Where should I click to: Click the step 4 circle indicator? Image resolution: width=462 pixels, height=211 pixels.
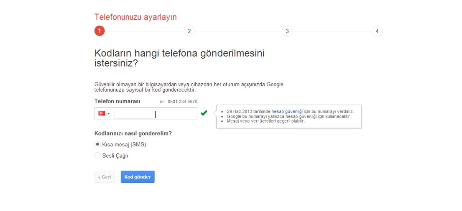[x=377, y=31]
